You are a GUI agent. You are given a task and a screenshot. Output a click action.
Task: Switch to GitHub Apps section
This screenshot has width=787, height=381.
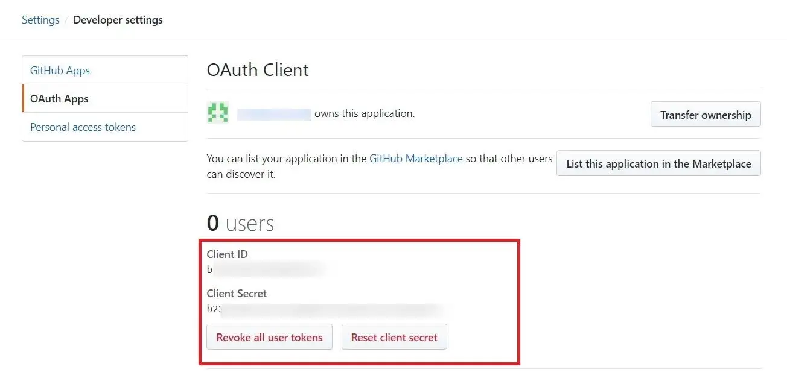click(x=59, y=70)
